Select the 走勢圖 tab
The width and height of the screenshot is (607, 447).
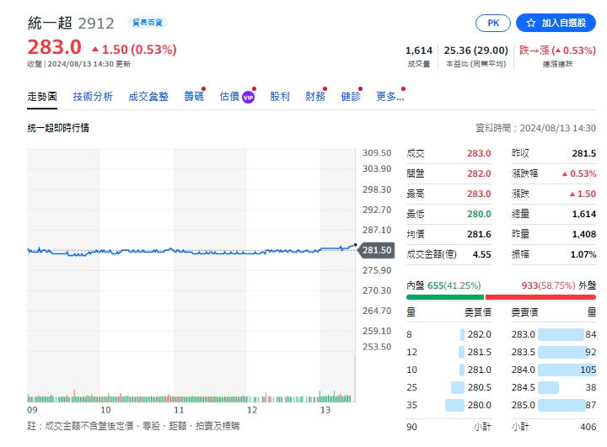click(x=42, y=96)
